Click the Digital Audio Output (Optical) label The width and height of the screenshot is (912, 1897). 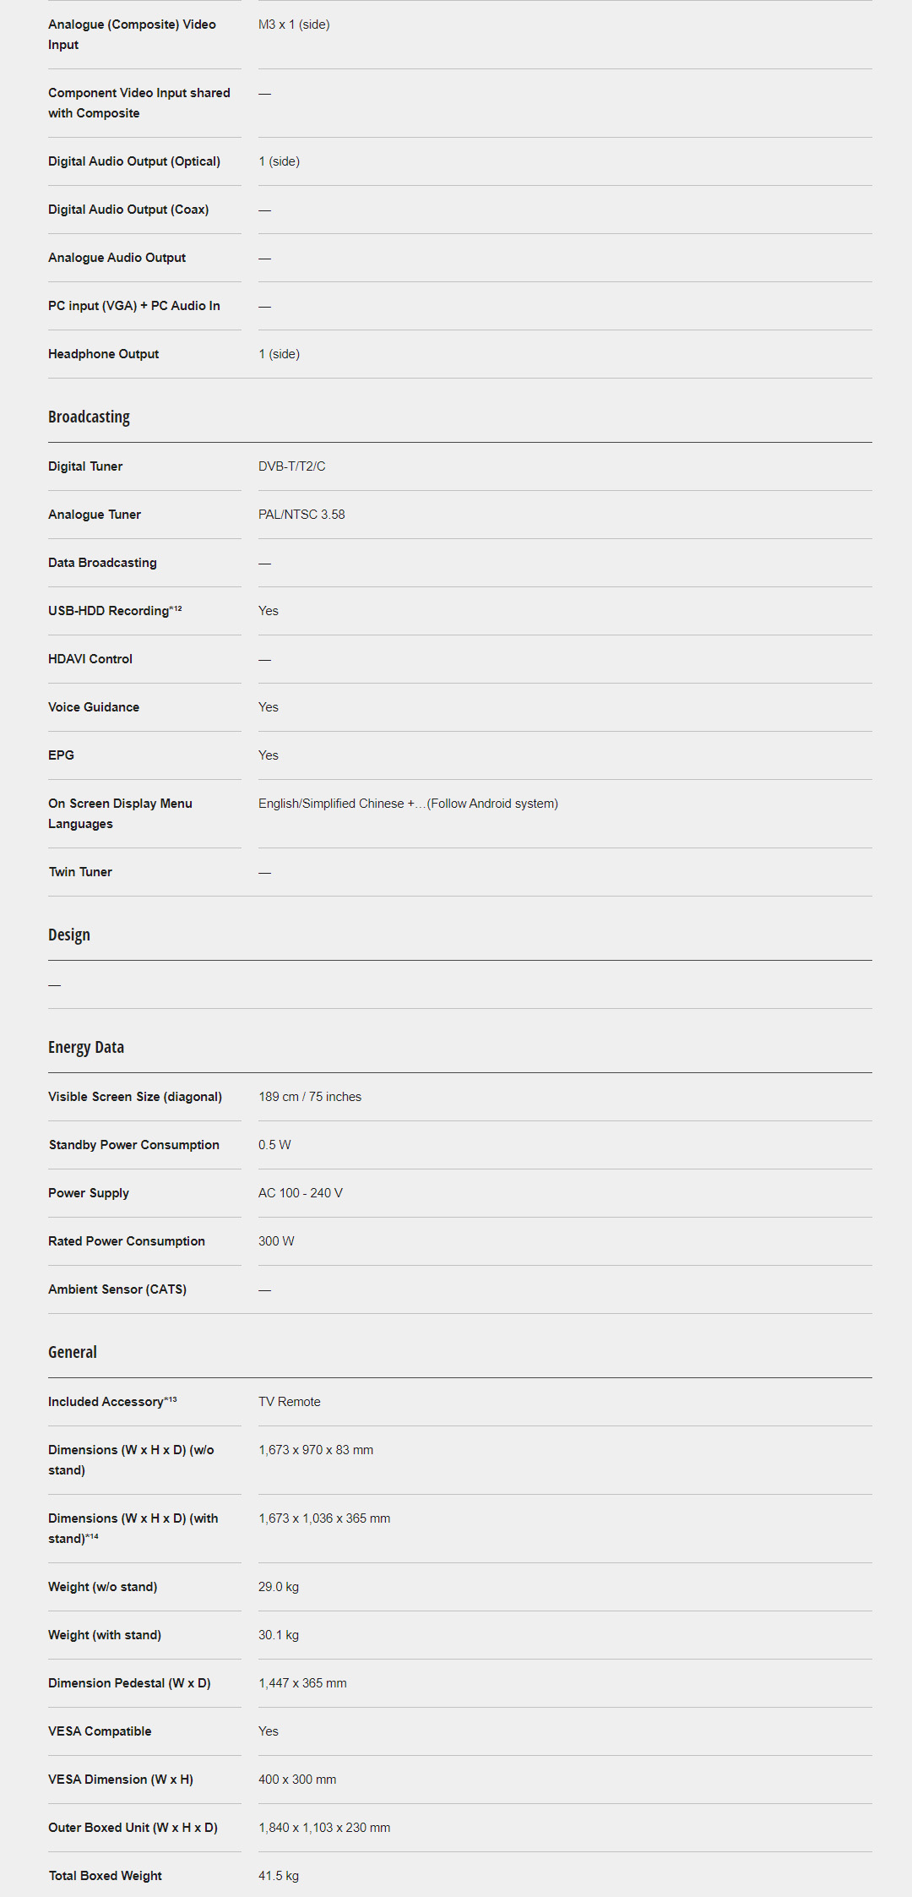click(134, 161)
